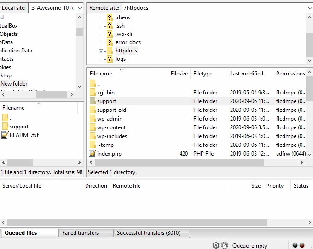Click the parent directory icon in local list
313x249 pixels.
point(5,118)
